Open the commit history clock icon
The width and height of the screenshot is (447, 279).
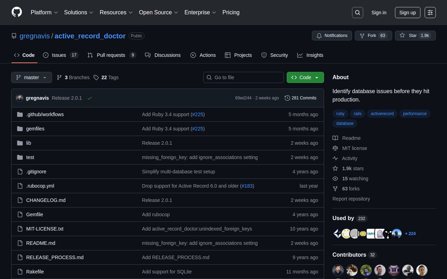point(287,98)
